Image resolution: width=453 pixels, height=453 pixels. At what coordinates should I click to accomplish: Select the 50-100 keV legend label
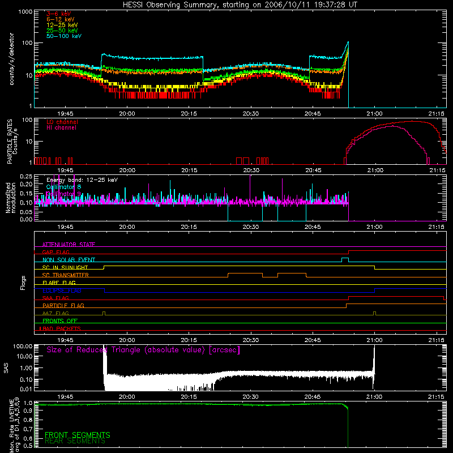(x=64, y=36)
